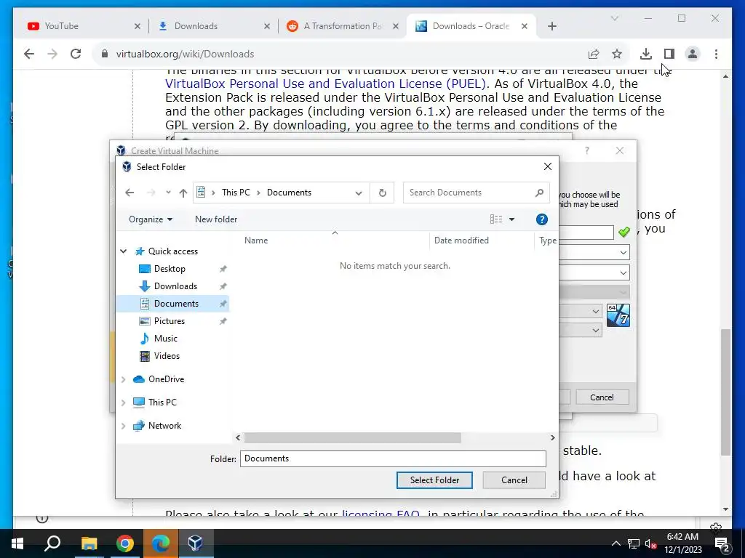Open Chrome three-dot menu
Image resolution: width=745 pixels, height=558 pixels.
716,54
